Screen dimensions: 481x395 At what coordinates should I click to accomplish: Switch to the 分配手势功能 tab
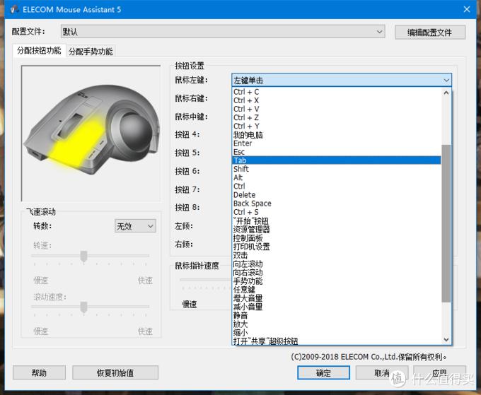point(91,51)
